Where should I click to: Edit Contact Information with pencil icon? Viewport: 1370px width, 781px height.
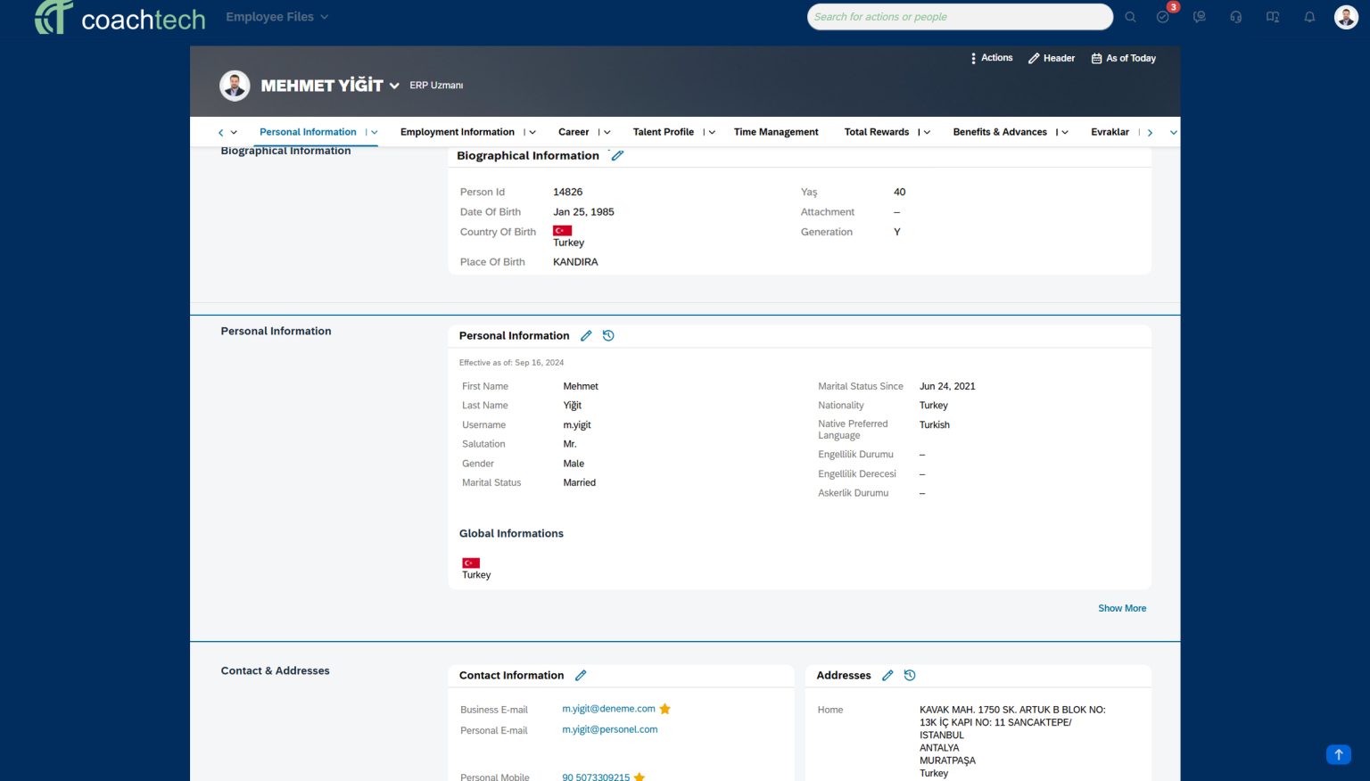581,676
